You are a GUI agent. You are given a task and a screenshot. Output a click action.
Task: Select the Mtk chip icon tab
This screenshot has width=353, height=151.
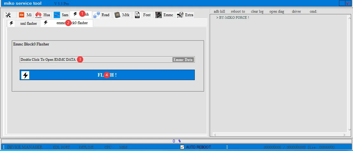pos(117,15)
